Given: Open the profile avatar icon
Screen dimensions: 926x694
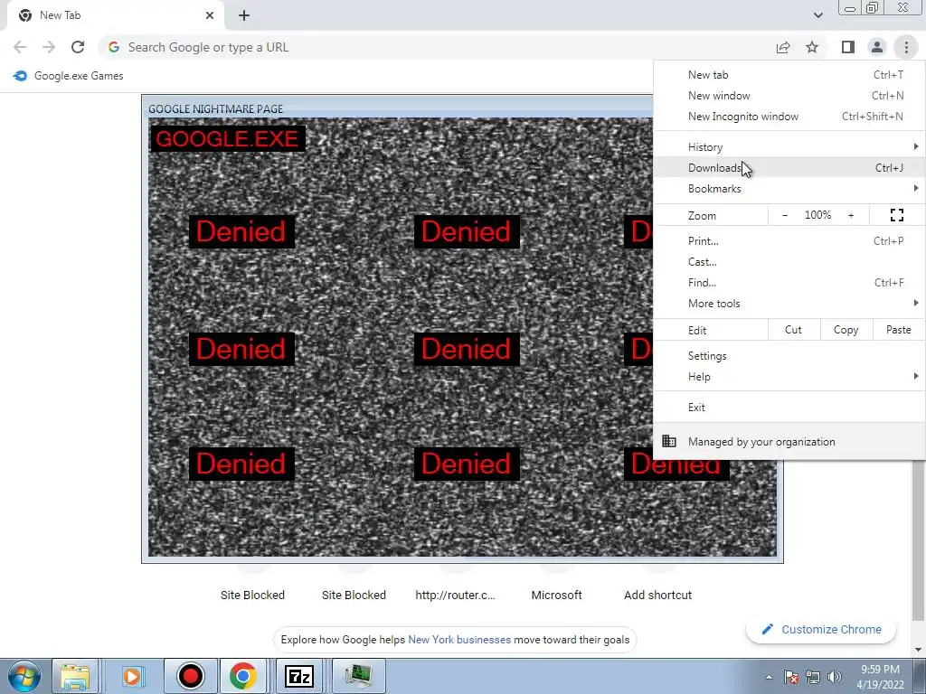Looking at the screenshot, I should tap(877, 47).
